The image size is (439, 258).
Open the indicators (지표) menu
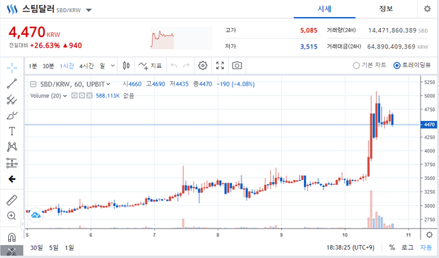pyautogui.click(x=150, y=66)
